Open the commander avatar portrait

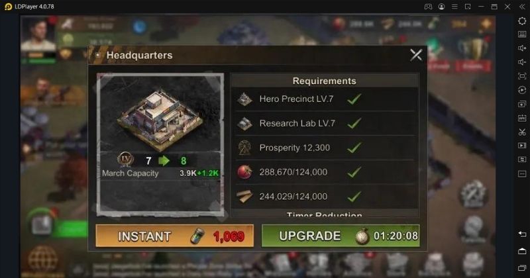[x=38, y=34]
